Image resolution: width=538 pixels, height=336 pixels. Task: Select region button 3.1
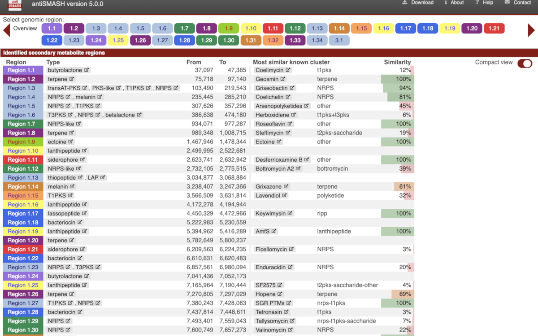tap(339, 40)
